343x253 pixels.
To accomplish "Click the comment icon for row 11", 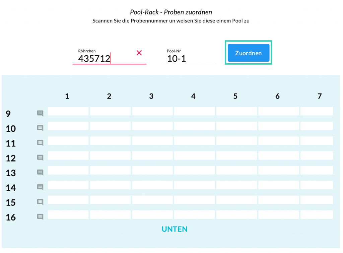I will click(x=40, y=143).
